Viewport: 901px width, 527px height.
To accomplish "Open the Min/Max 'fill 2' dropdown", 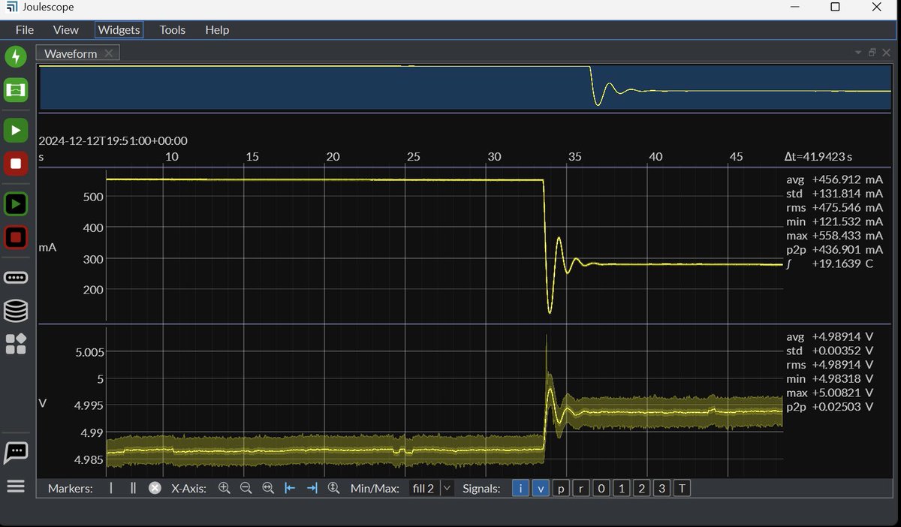I will click(432, 489).
